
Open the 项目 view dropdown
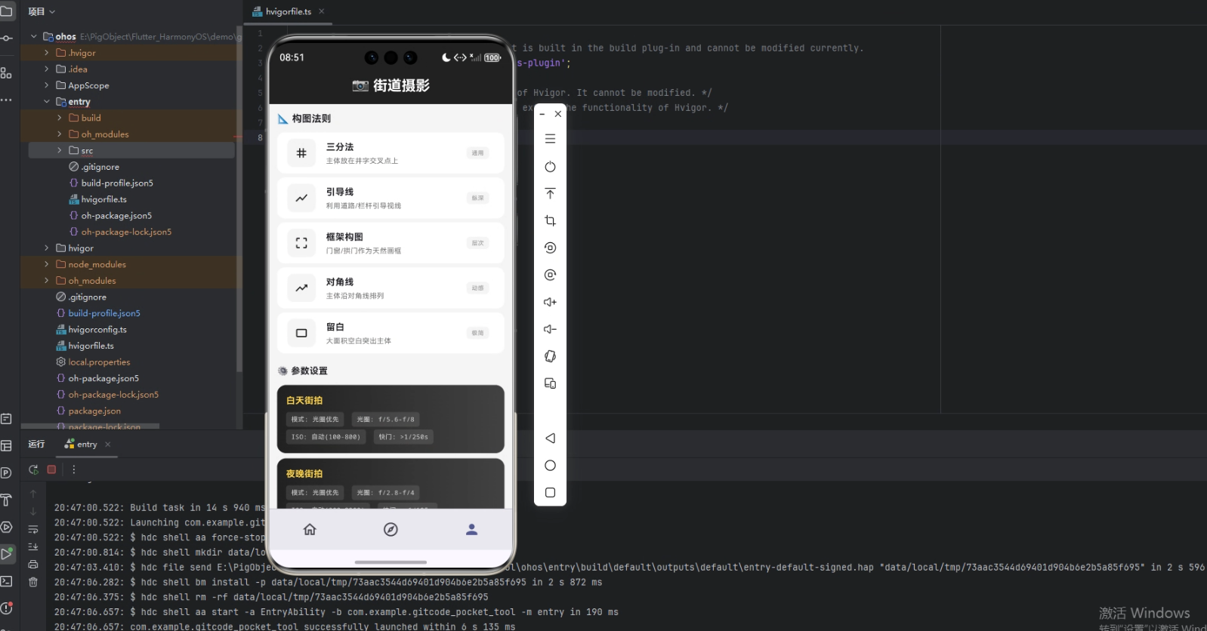click(x=42, y=11)
